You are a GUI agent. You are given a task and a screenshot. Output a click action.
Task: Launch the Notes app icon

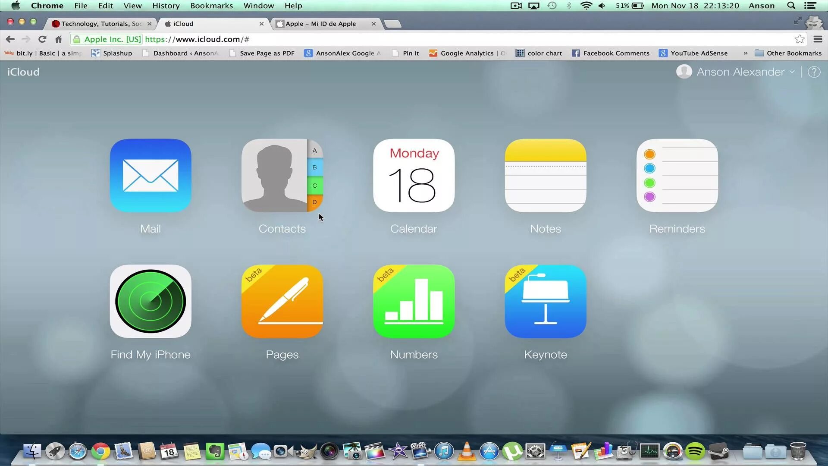click(546, 175)
